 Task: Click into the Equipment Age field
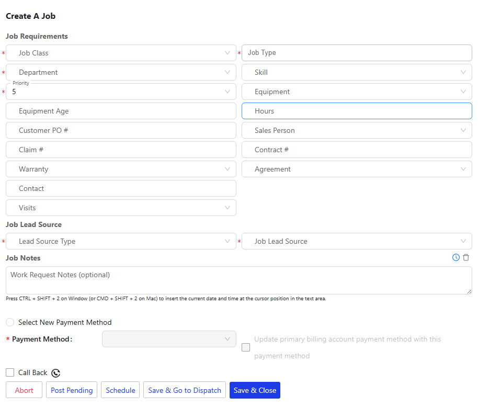point(121,111)
